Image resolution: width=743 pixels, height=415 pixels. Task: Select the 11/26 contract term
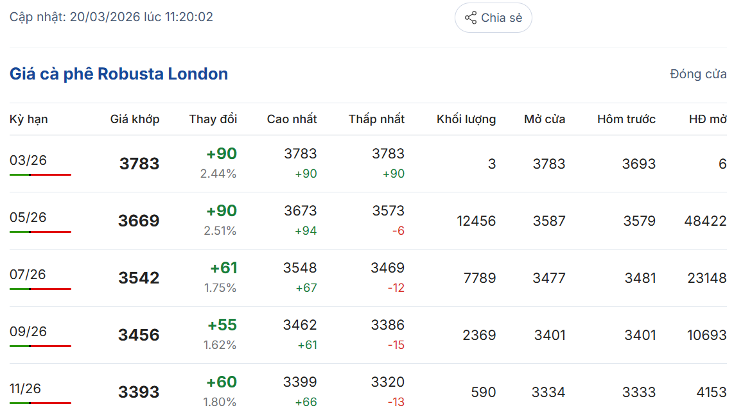[x=26, y=389]
